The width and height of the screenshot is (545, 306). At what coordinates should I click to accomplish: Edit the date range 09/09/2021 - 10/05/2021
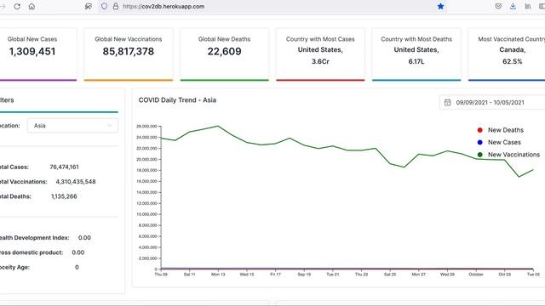(490, 102)
